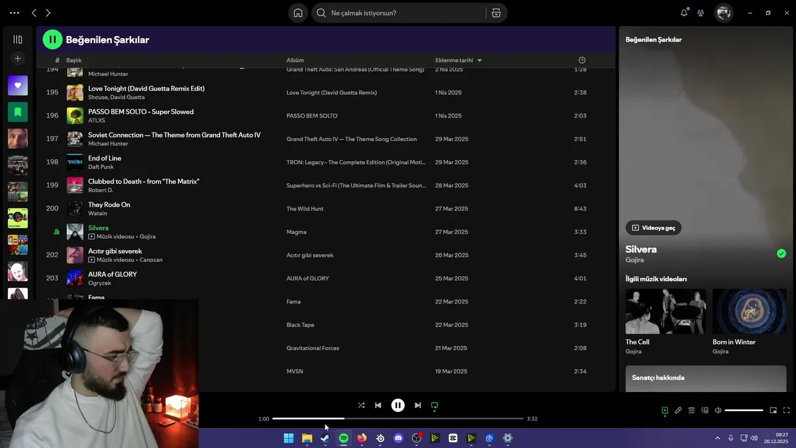Open the notifications bell

[x=684, y=12]
